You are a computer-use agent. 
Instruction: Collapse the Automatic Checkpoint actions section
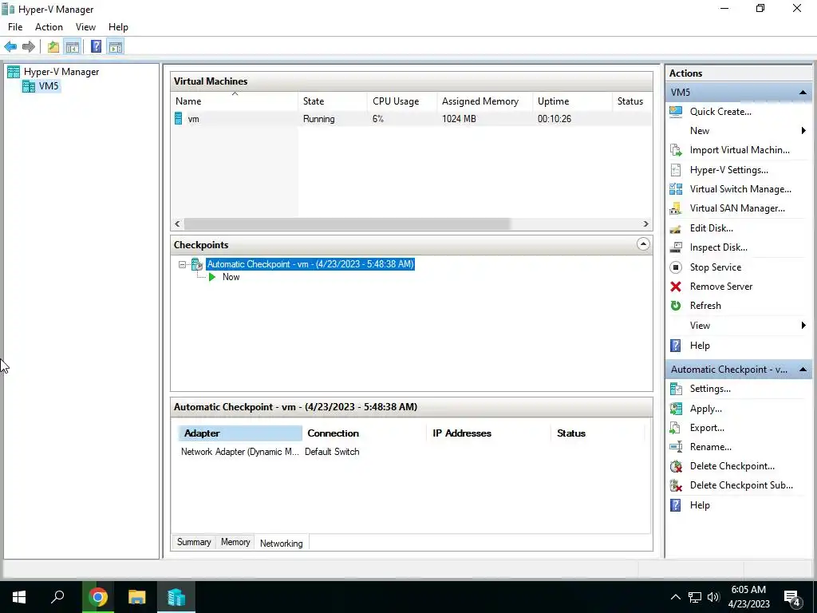coord(803,370)
